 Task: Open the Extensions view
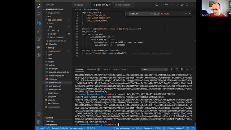coord(39,39)
